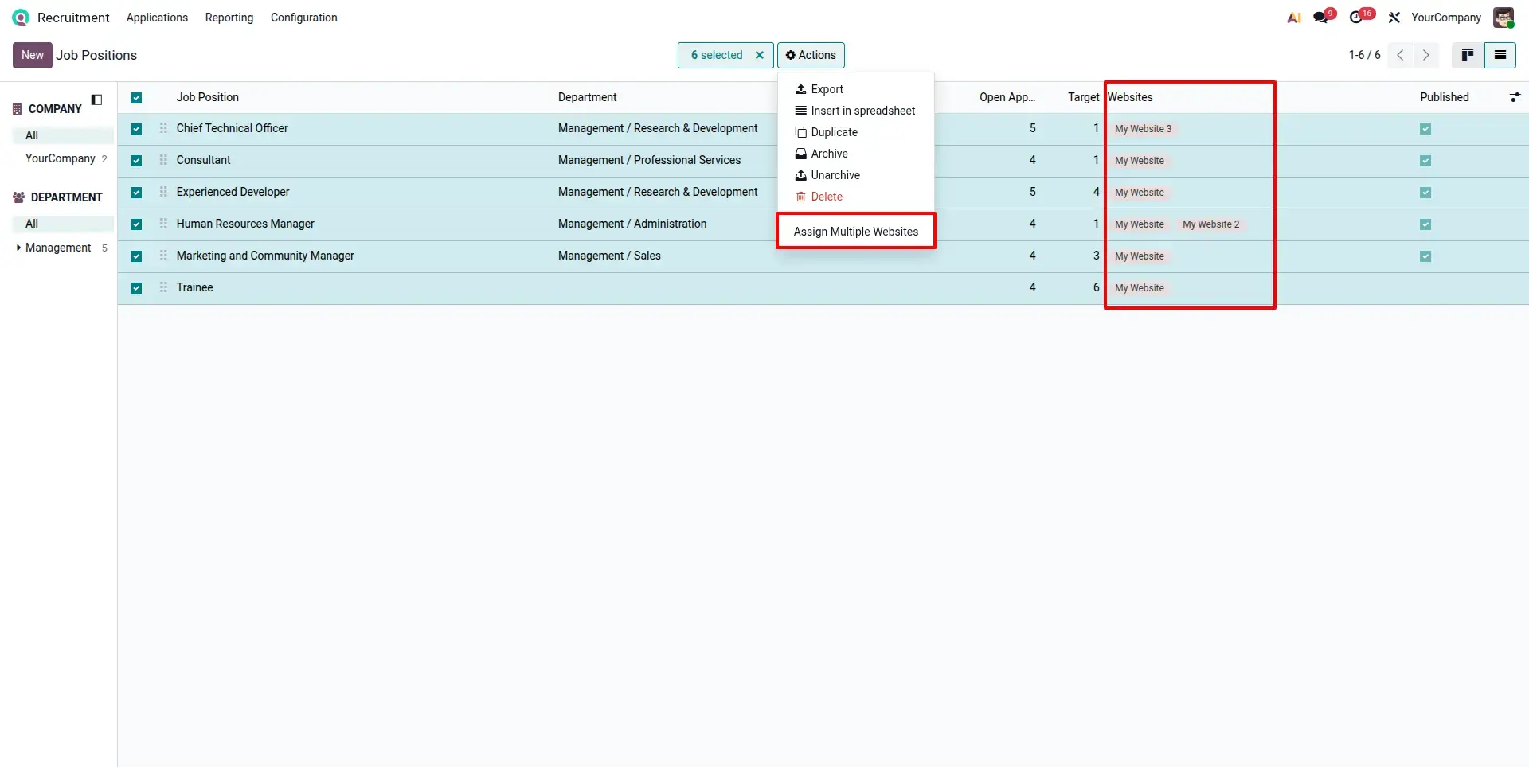Open the Reporting menu
The image size is (1529, 769).
tap(229, 18)
